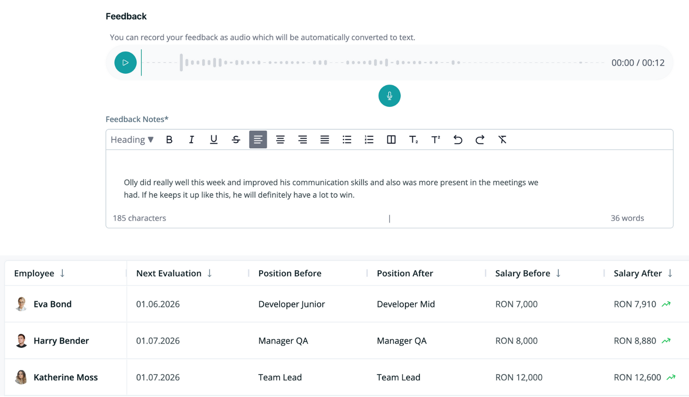Clear text formatting

pyautogui.click(x=502, y=140)
